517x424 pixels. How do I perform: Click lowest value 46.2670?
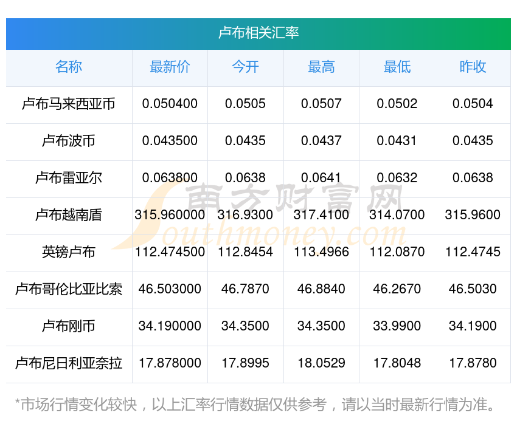coord(397,289)
